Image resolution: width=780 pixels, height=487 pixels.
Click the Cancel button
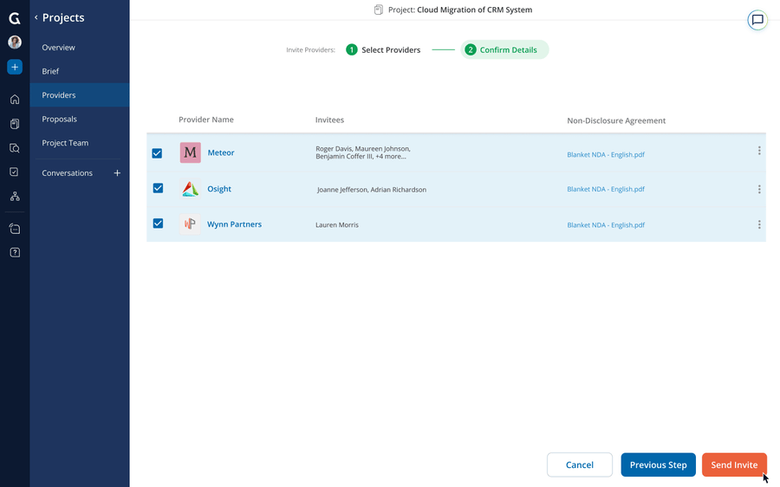[x=580, y=464]
